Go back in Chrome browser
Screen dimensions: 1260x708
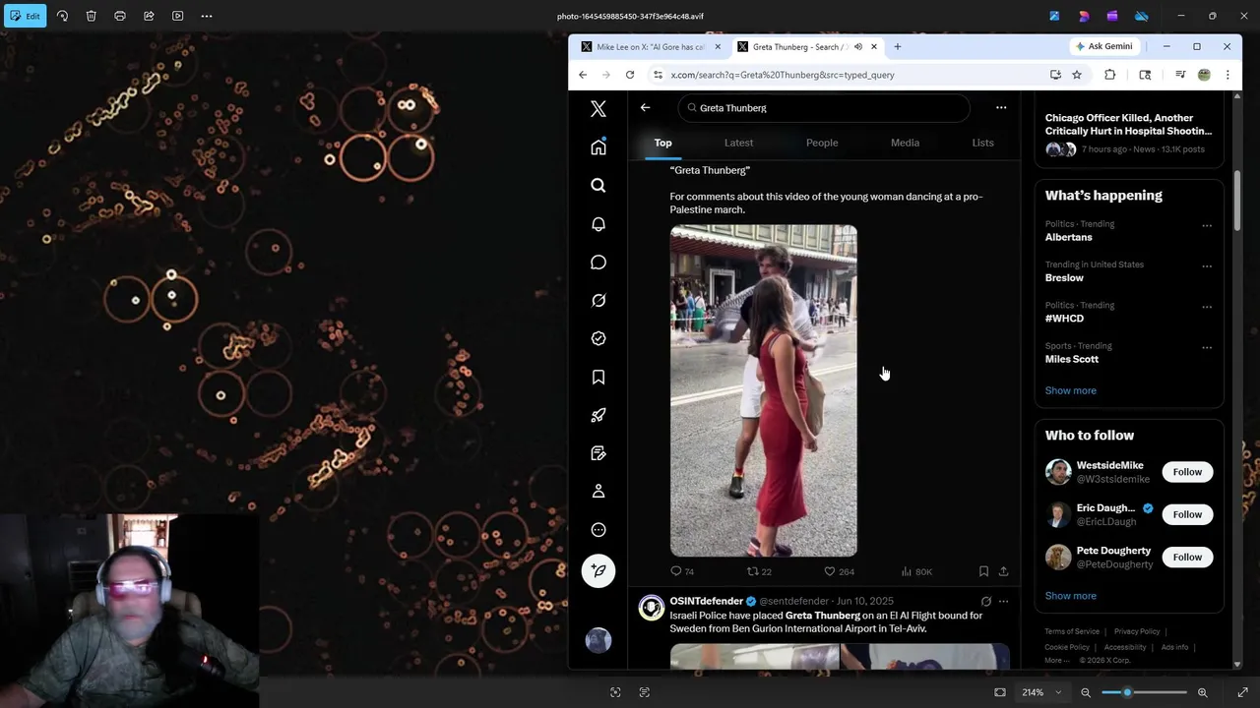pyautogui.click(x=583, y=75)
